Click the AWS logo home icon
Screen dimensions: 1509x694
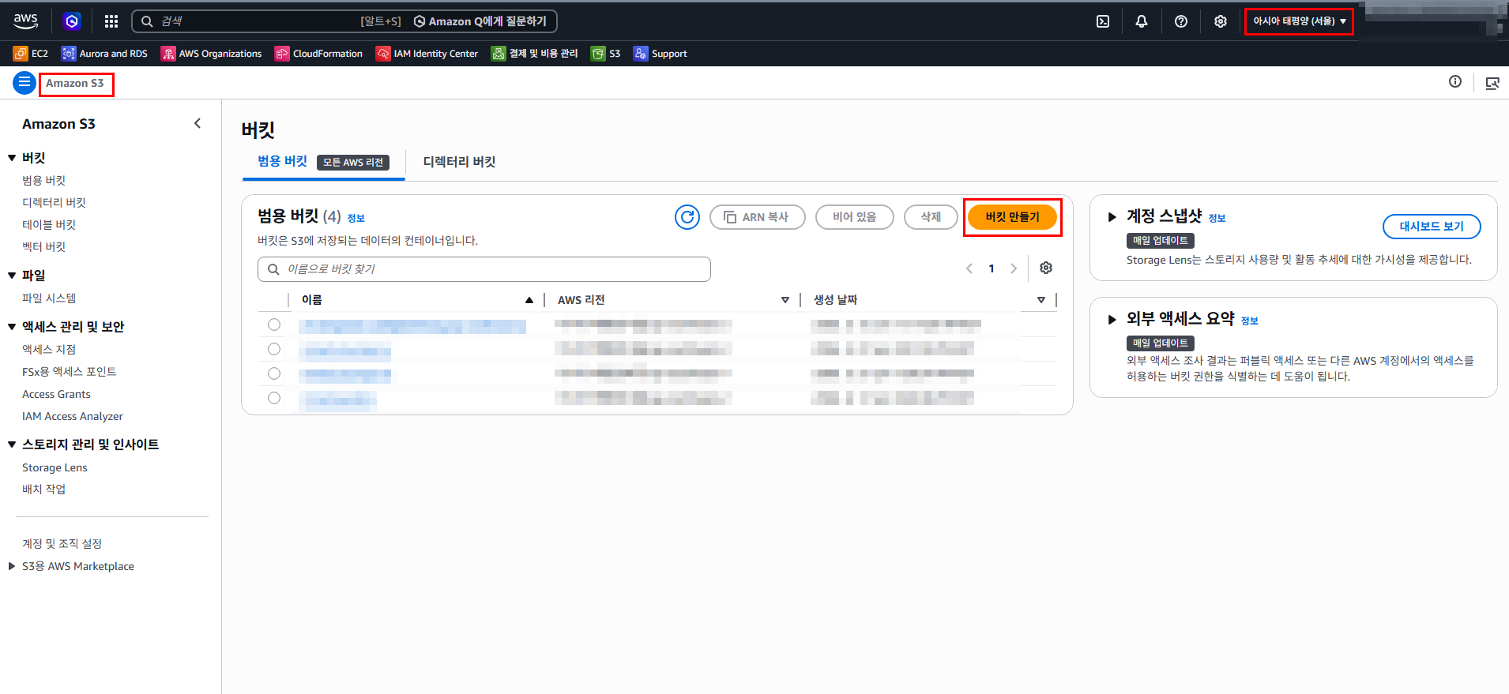(26, 21)
